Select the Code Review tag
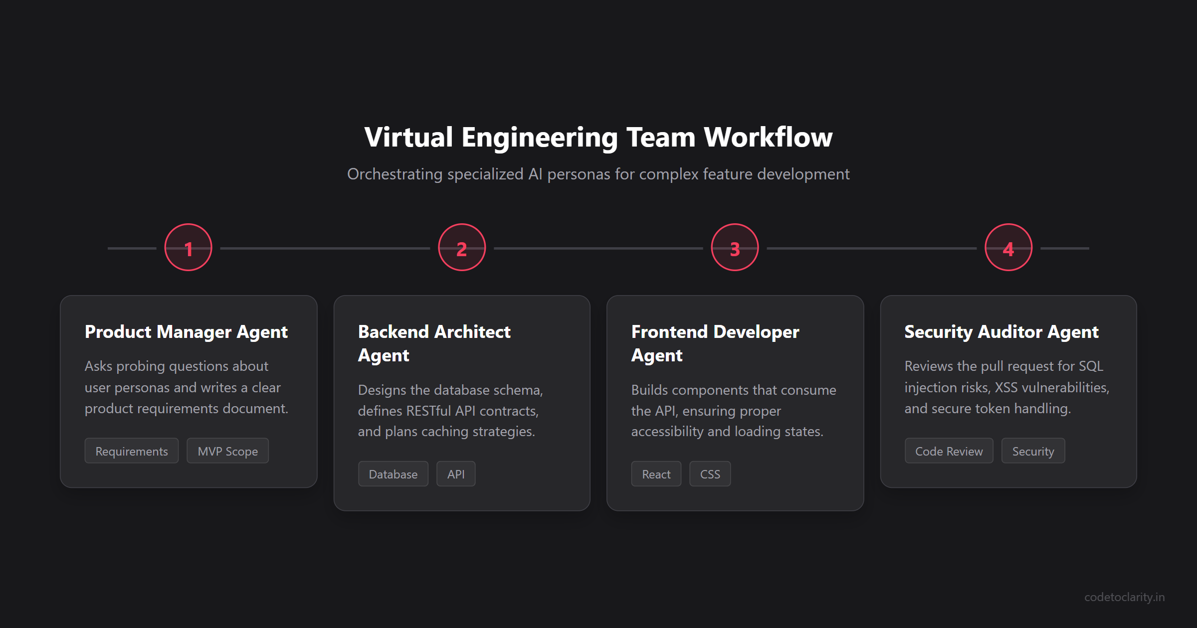This screenshot has height=628, width=1197. point(949,451)
